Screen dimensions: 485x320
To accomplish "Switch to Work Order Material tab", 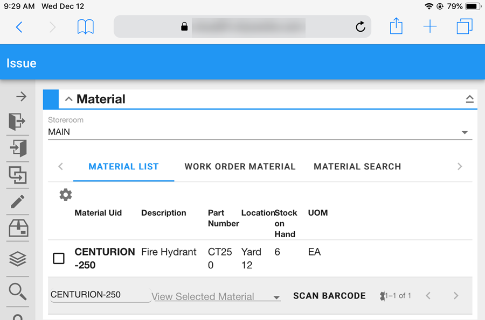I will pos(240,167).
